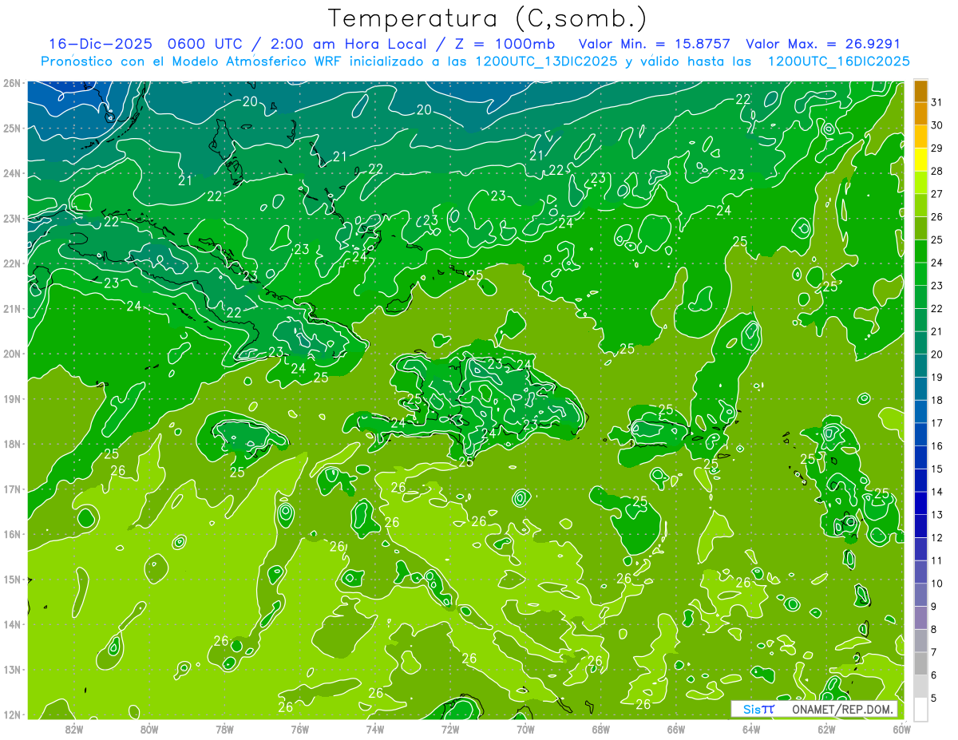Click legend scale value 28
Viewport: 958px width, 740px height.
pyautogui.click(x=936, y=172)
